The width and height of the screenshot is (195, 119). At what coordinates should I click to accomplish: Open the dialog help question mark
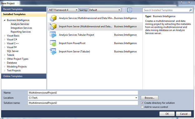182,2
